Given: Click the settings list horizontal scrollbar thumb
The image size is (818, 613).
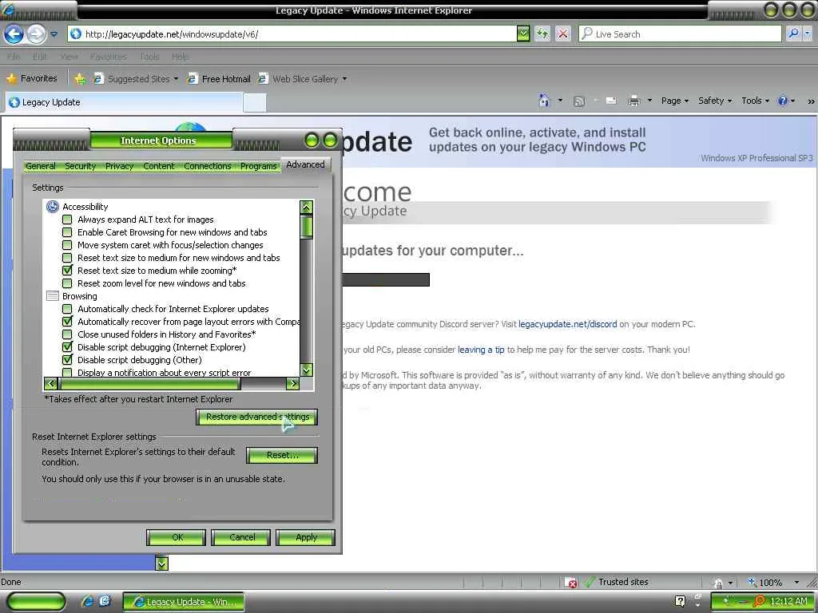Looking at the screenshot, I should point(149,384).
